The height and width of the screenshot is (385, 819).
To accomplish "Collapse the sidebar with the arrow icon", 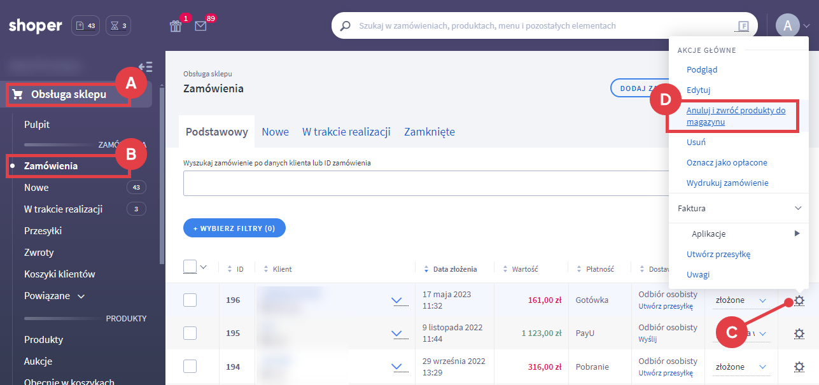I will 145,67.
